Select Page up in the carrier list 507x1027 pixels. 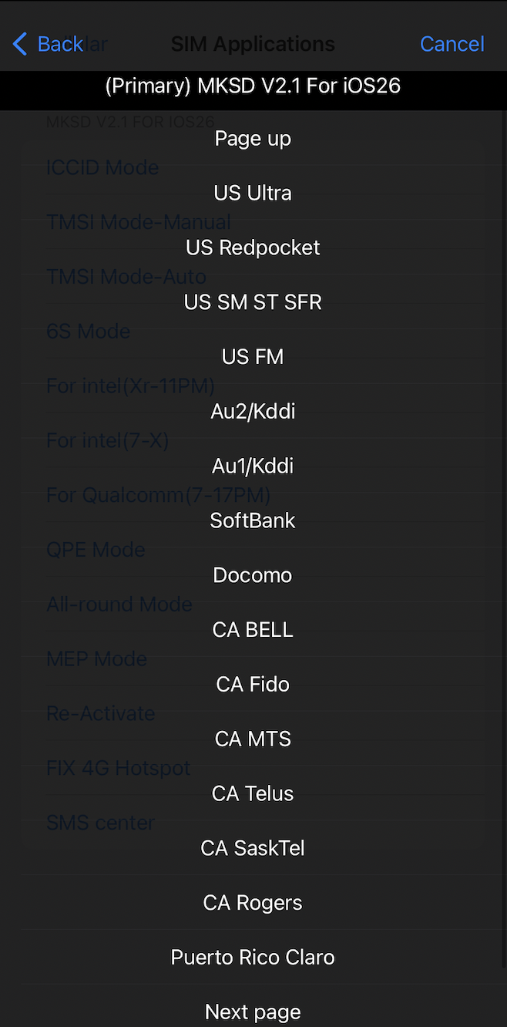click(253, 139)
